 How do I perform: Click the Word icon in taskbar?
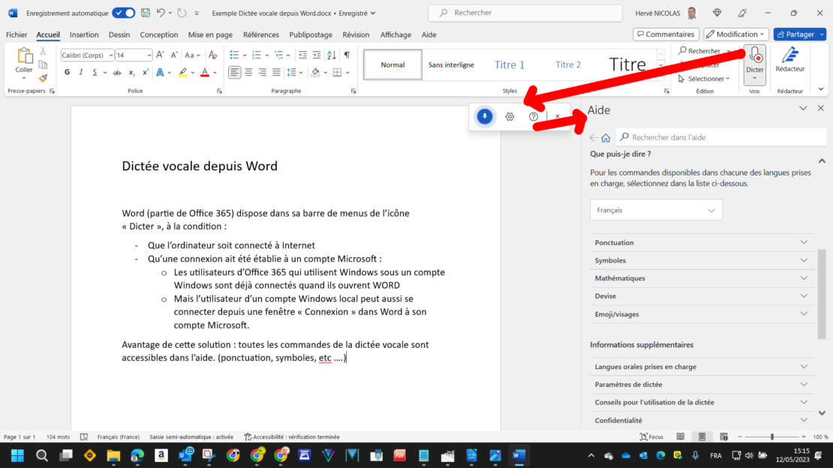(x=519, y=455)
